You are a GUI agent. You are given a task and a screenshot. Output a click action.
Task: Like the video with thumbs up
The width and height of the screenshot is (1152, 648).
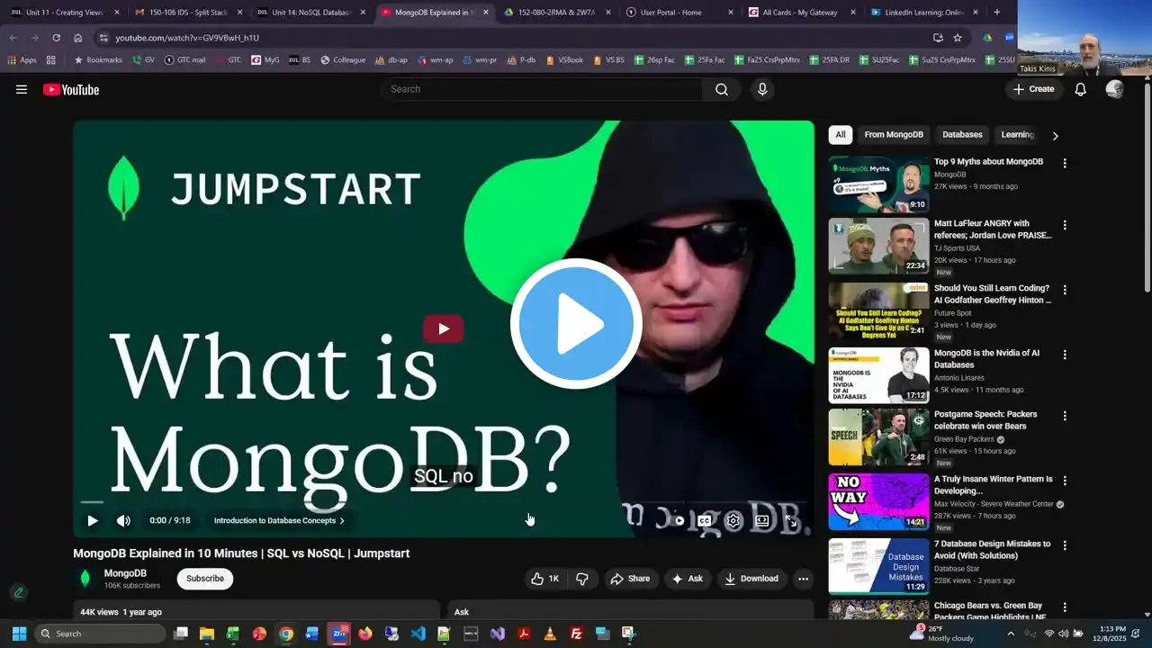(545, 579)
